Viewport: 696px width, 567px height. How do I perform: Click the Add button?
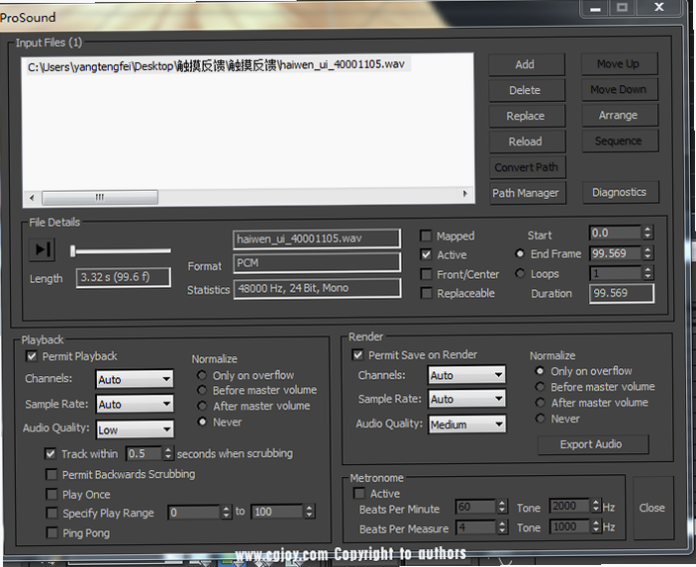pos(527,64)
